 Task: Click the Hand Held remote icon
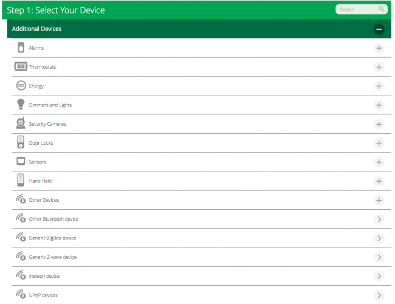coord(21,180)
